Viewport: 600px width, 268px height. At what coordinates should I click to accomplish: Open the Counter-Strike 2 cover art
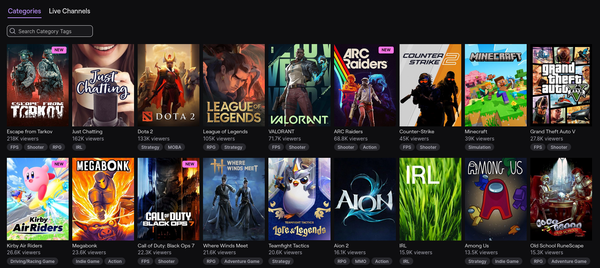point(430,85)
